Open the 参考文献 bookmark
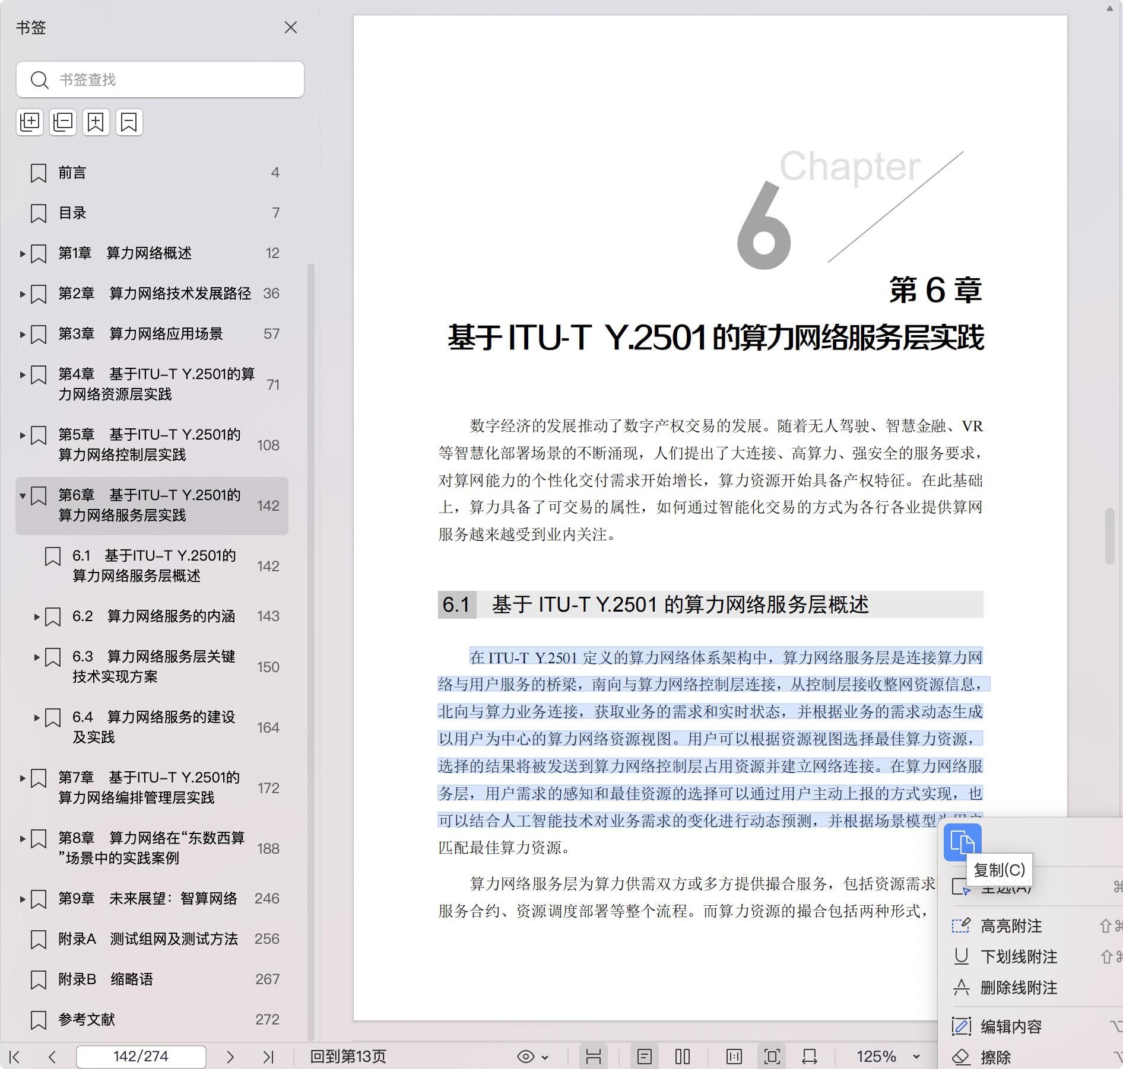Viewport: 1123px width, 1069px height. (87, 1019)
